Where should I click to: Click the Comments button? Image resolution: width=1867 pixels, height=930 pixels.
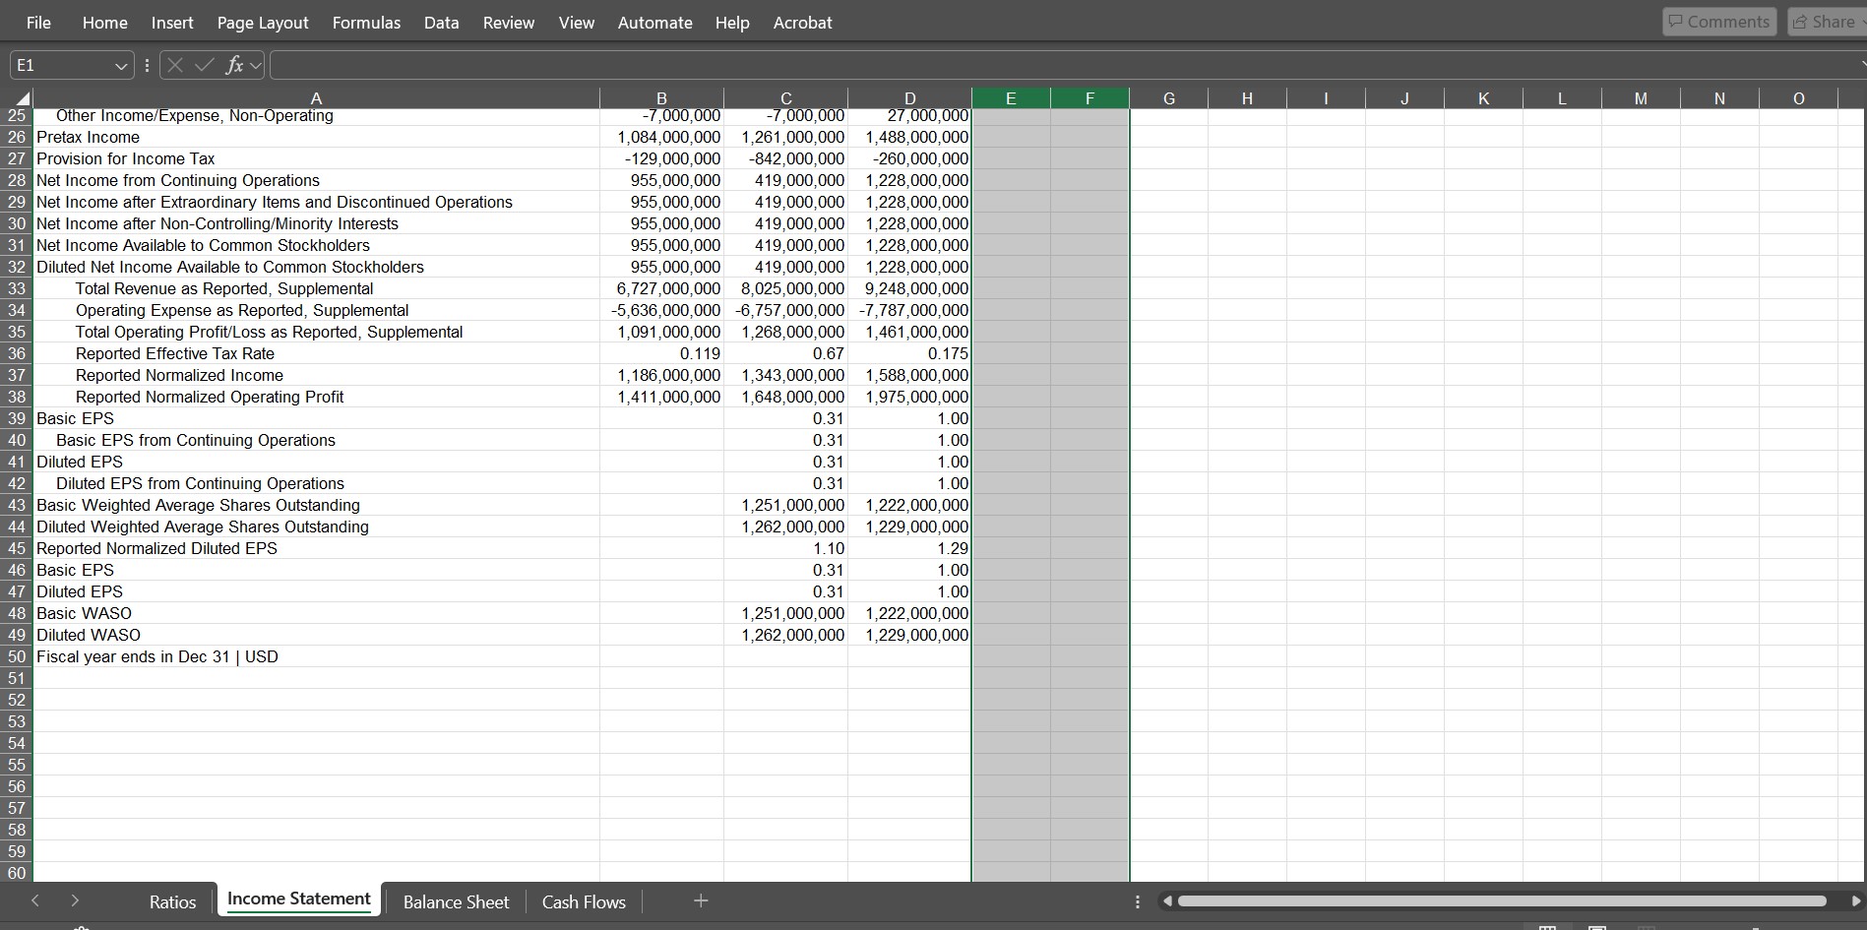pyautogui.click(x=1718, y=21)
